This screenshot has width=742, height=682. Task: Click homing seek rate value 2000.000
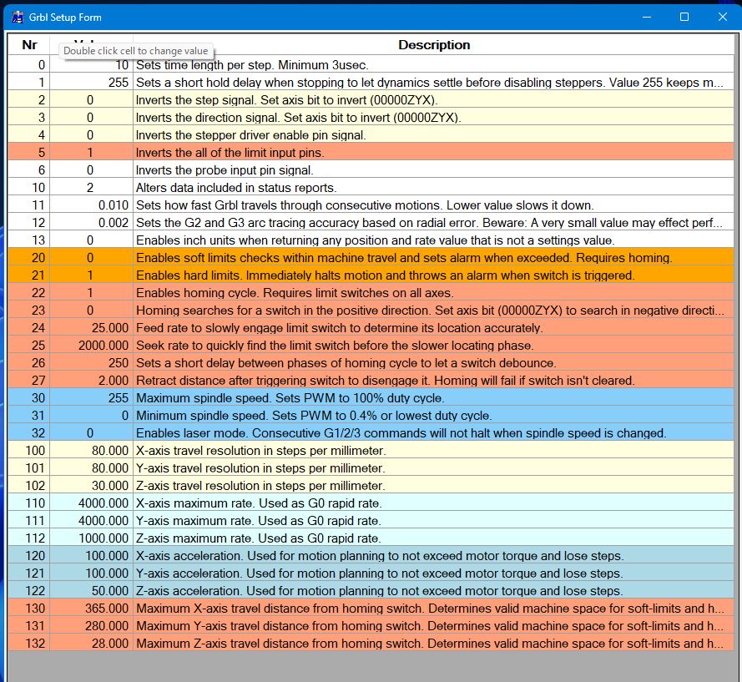tap(91, 345)
